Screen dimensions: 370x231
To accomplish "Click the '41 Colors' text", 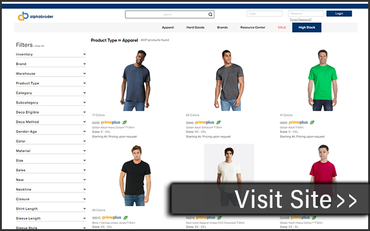I will [x=286, y=115].
